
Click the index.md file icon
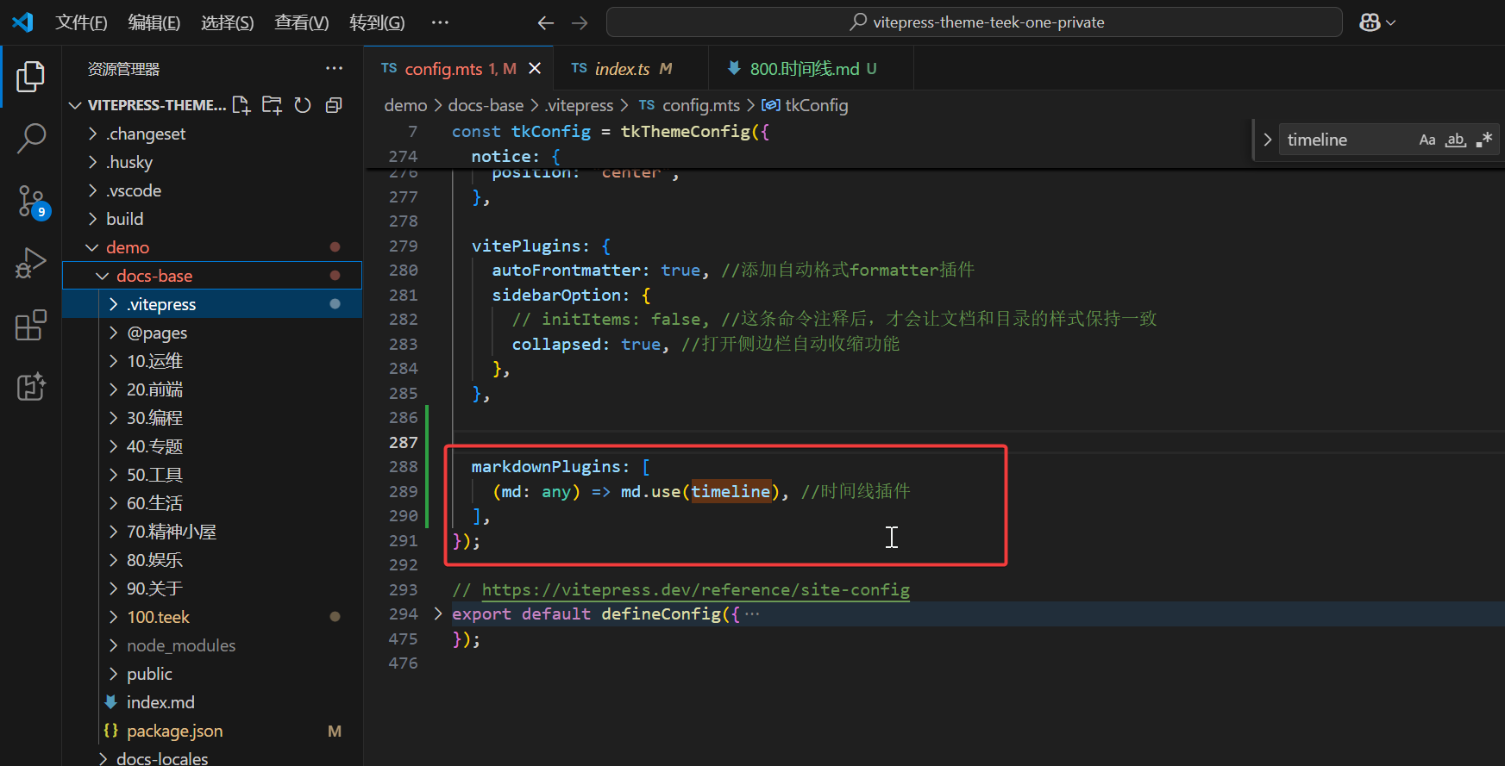point(111,702)
